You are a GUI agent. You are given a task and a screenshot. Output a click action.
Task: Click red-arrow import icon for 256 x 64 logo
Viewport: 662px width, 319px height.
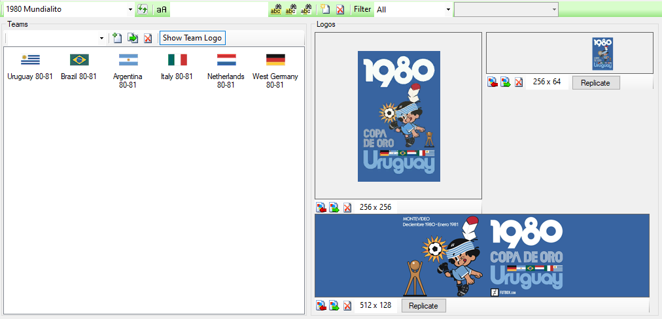[493, 82]
